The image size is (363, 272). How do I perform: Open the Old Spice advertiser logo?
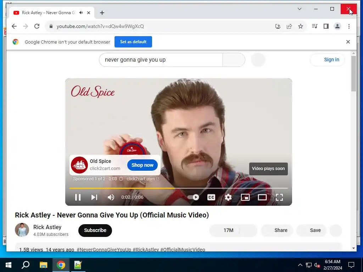pyautogui.click(x=79, y=165)
